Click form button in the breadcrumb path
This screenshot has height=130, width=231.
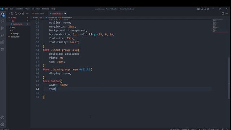pos(67,18)
